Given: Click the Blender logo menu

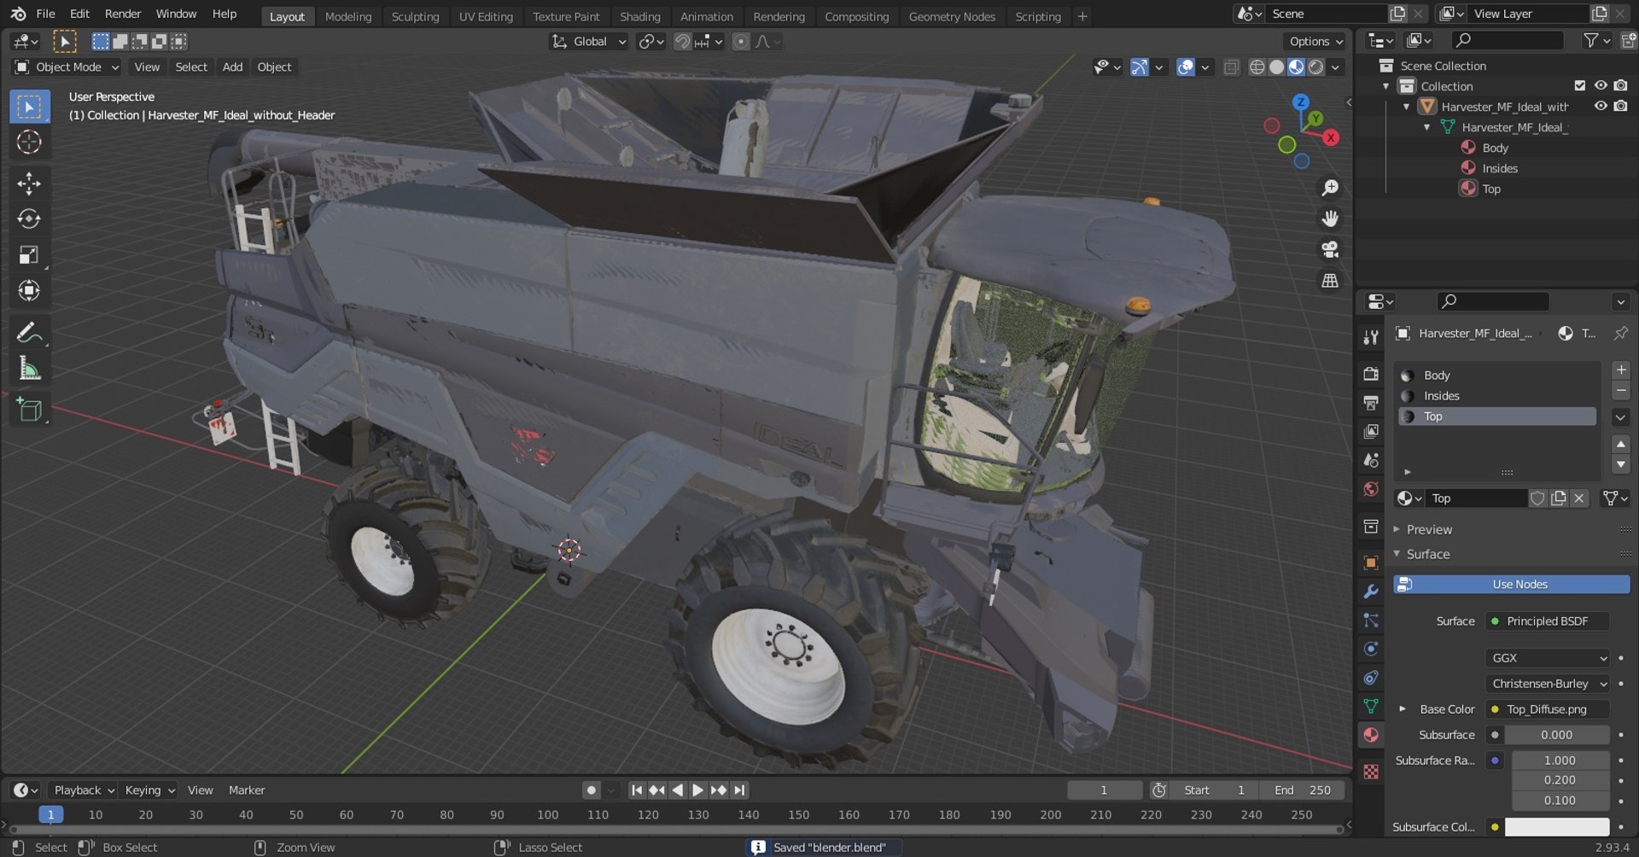Looking at the screenshot, I should tap(18, 14).
